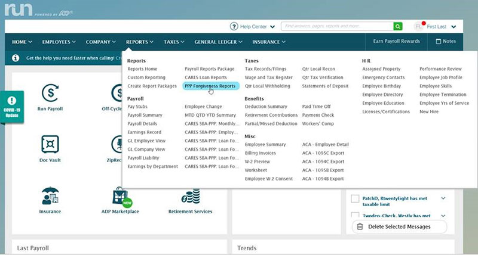Open Workers' Comp report

click(318, 124)
